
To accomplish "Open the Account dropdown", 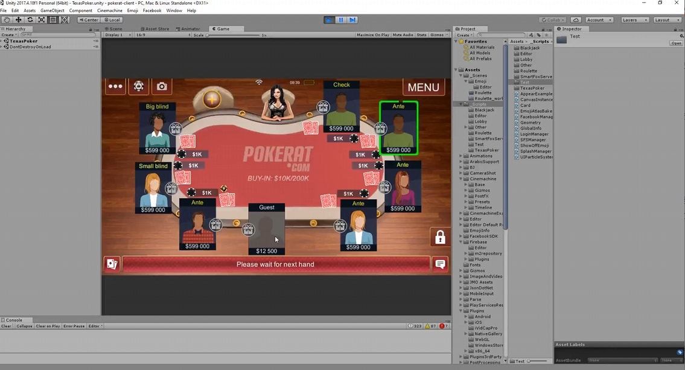I will (x=599, y=20).
